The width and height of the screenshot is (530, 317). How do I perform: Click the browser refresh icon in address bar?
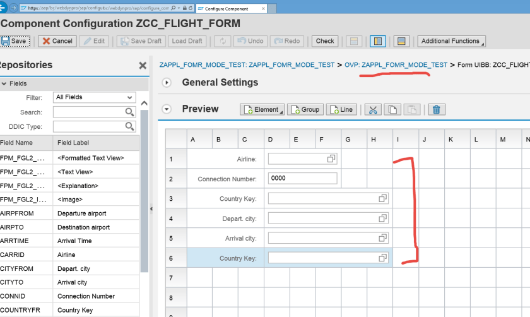click(191, 8)
